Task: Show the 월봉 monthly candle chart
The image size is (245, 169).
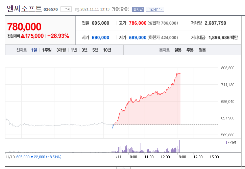Action: click(x=202, y=50)
